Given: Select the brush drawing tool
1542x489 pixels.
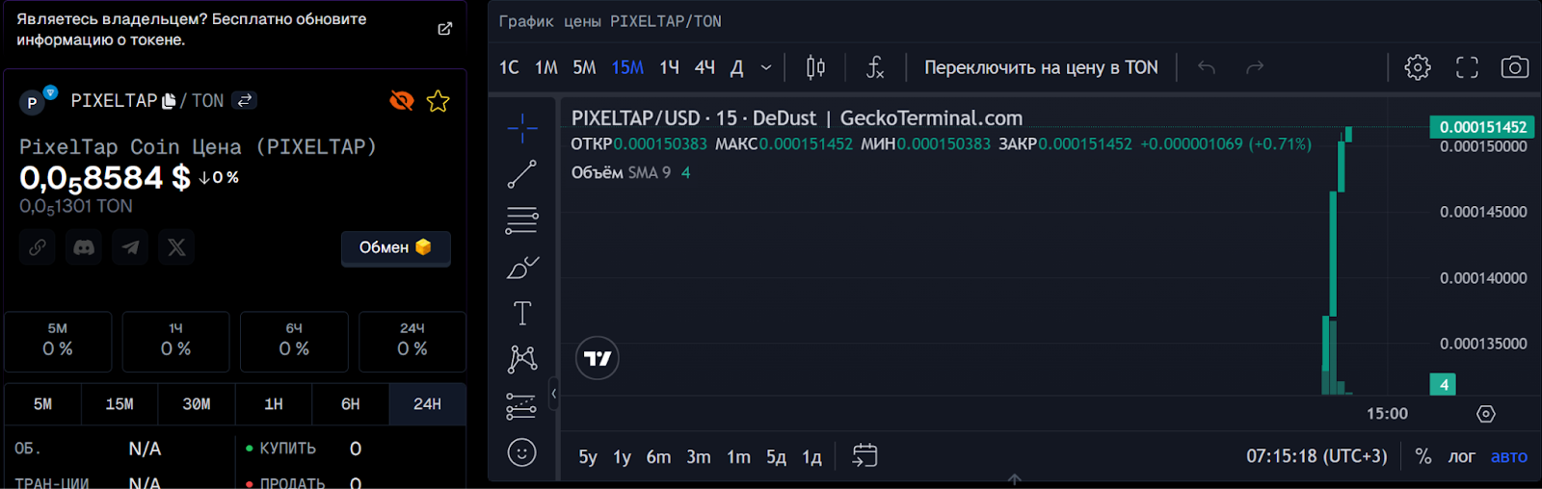Looking at the screenshot, I should (522, 267).
